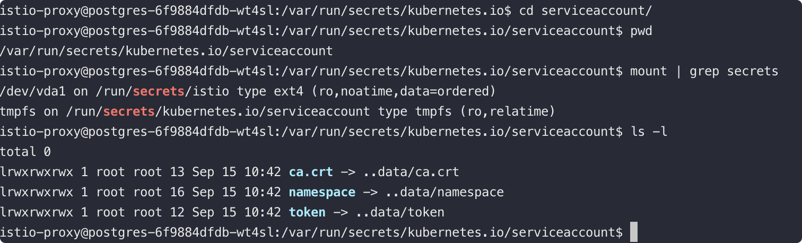
Task: Click the namespace symlink name
Action: click(322, 192)
